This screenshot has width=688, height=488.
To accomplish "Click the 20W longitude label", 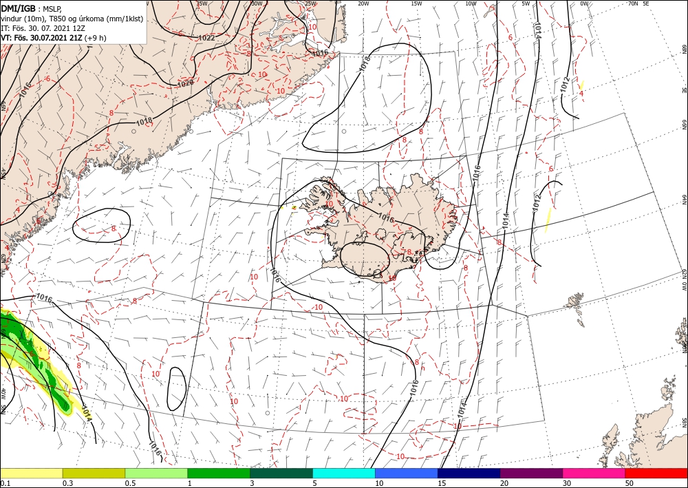I will [363, 3].
